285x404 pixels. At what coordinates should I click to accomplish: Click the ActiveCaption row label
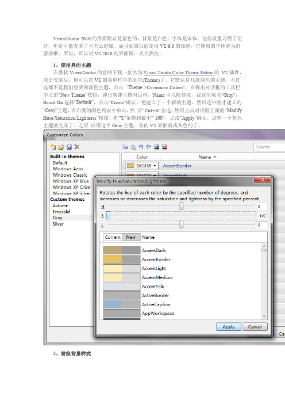pyautogui.click(x=156, y=304)
